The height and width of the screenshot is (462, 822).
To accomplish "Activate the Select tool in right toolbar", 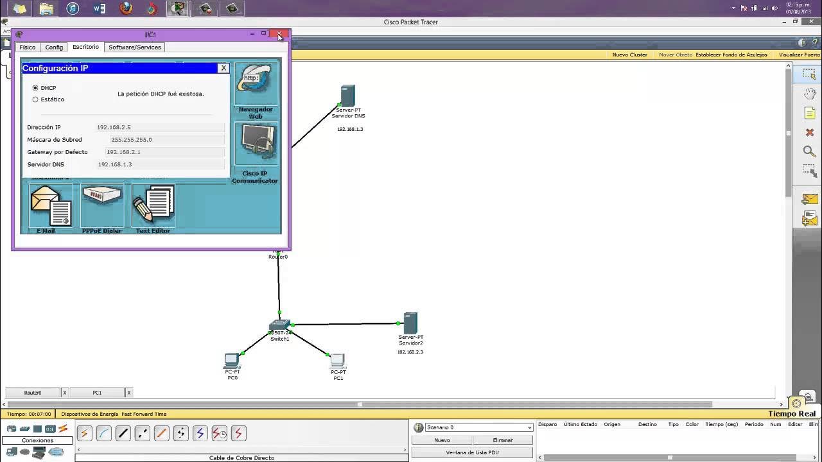I will pyautogui.click(x=809, y=74).
